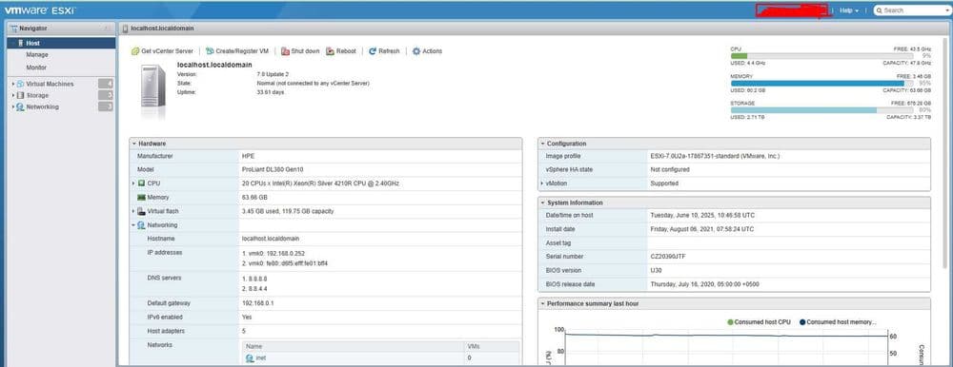Viewport: 953px width, 367px height.
Task: Click the Actions gear icon
Action: (416, 51)
